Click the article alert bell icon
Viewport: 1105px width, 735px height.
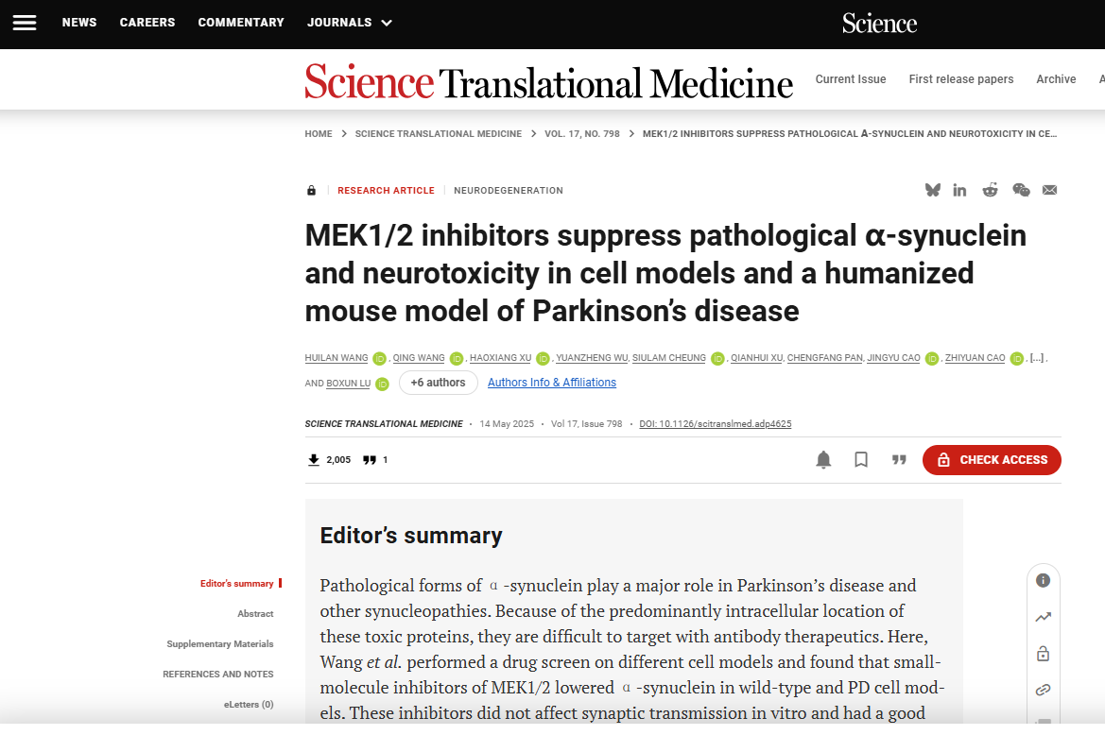[823, 460]
